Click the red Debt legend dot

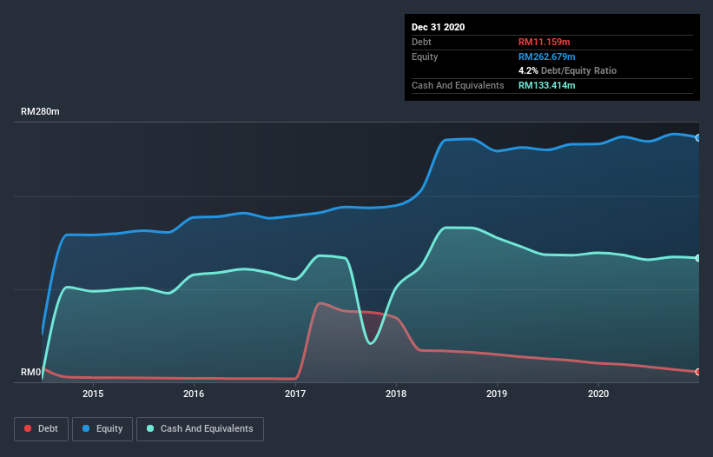coord(28,428)
